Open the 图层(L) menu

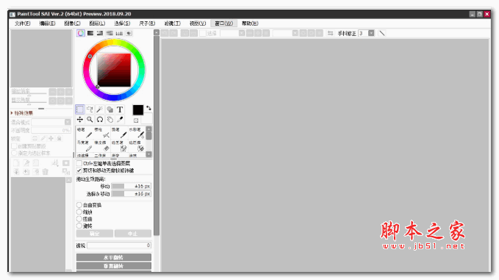tap(97, 24)
